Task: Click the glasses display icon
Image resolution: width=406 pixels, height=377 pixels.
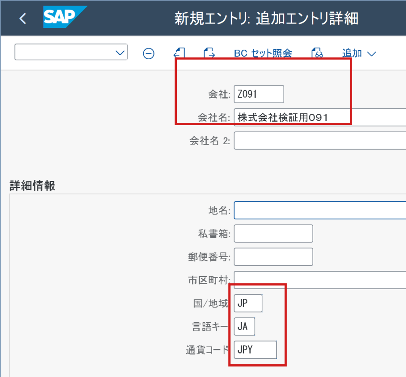Action: click(317, 53)
